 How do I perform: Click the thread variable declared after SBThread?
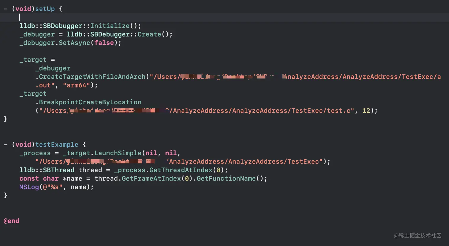click(x=90, y=170)
